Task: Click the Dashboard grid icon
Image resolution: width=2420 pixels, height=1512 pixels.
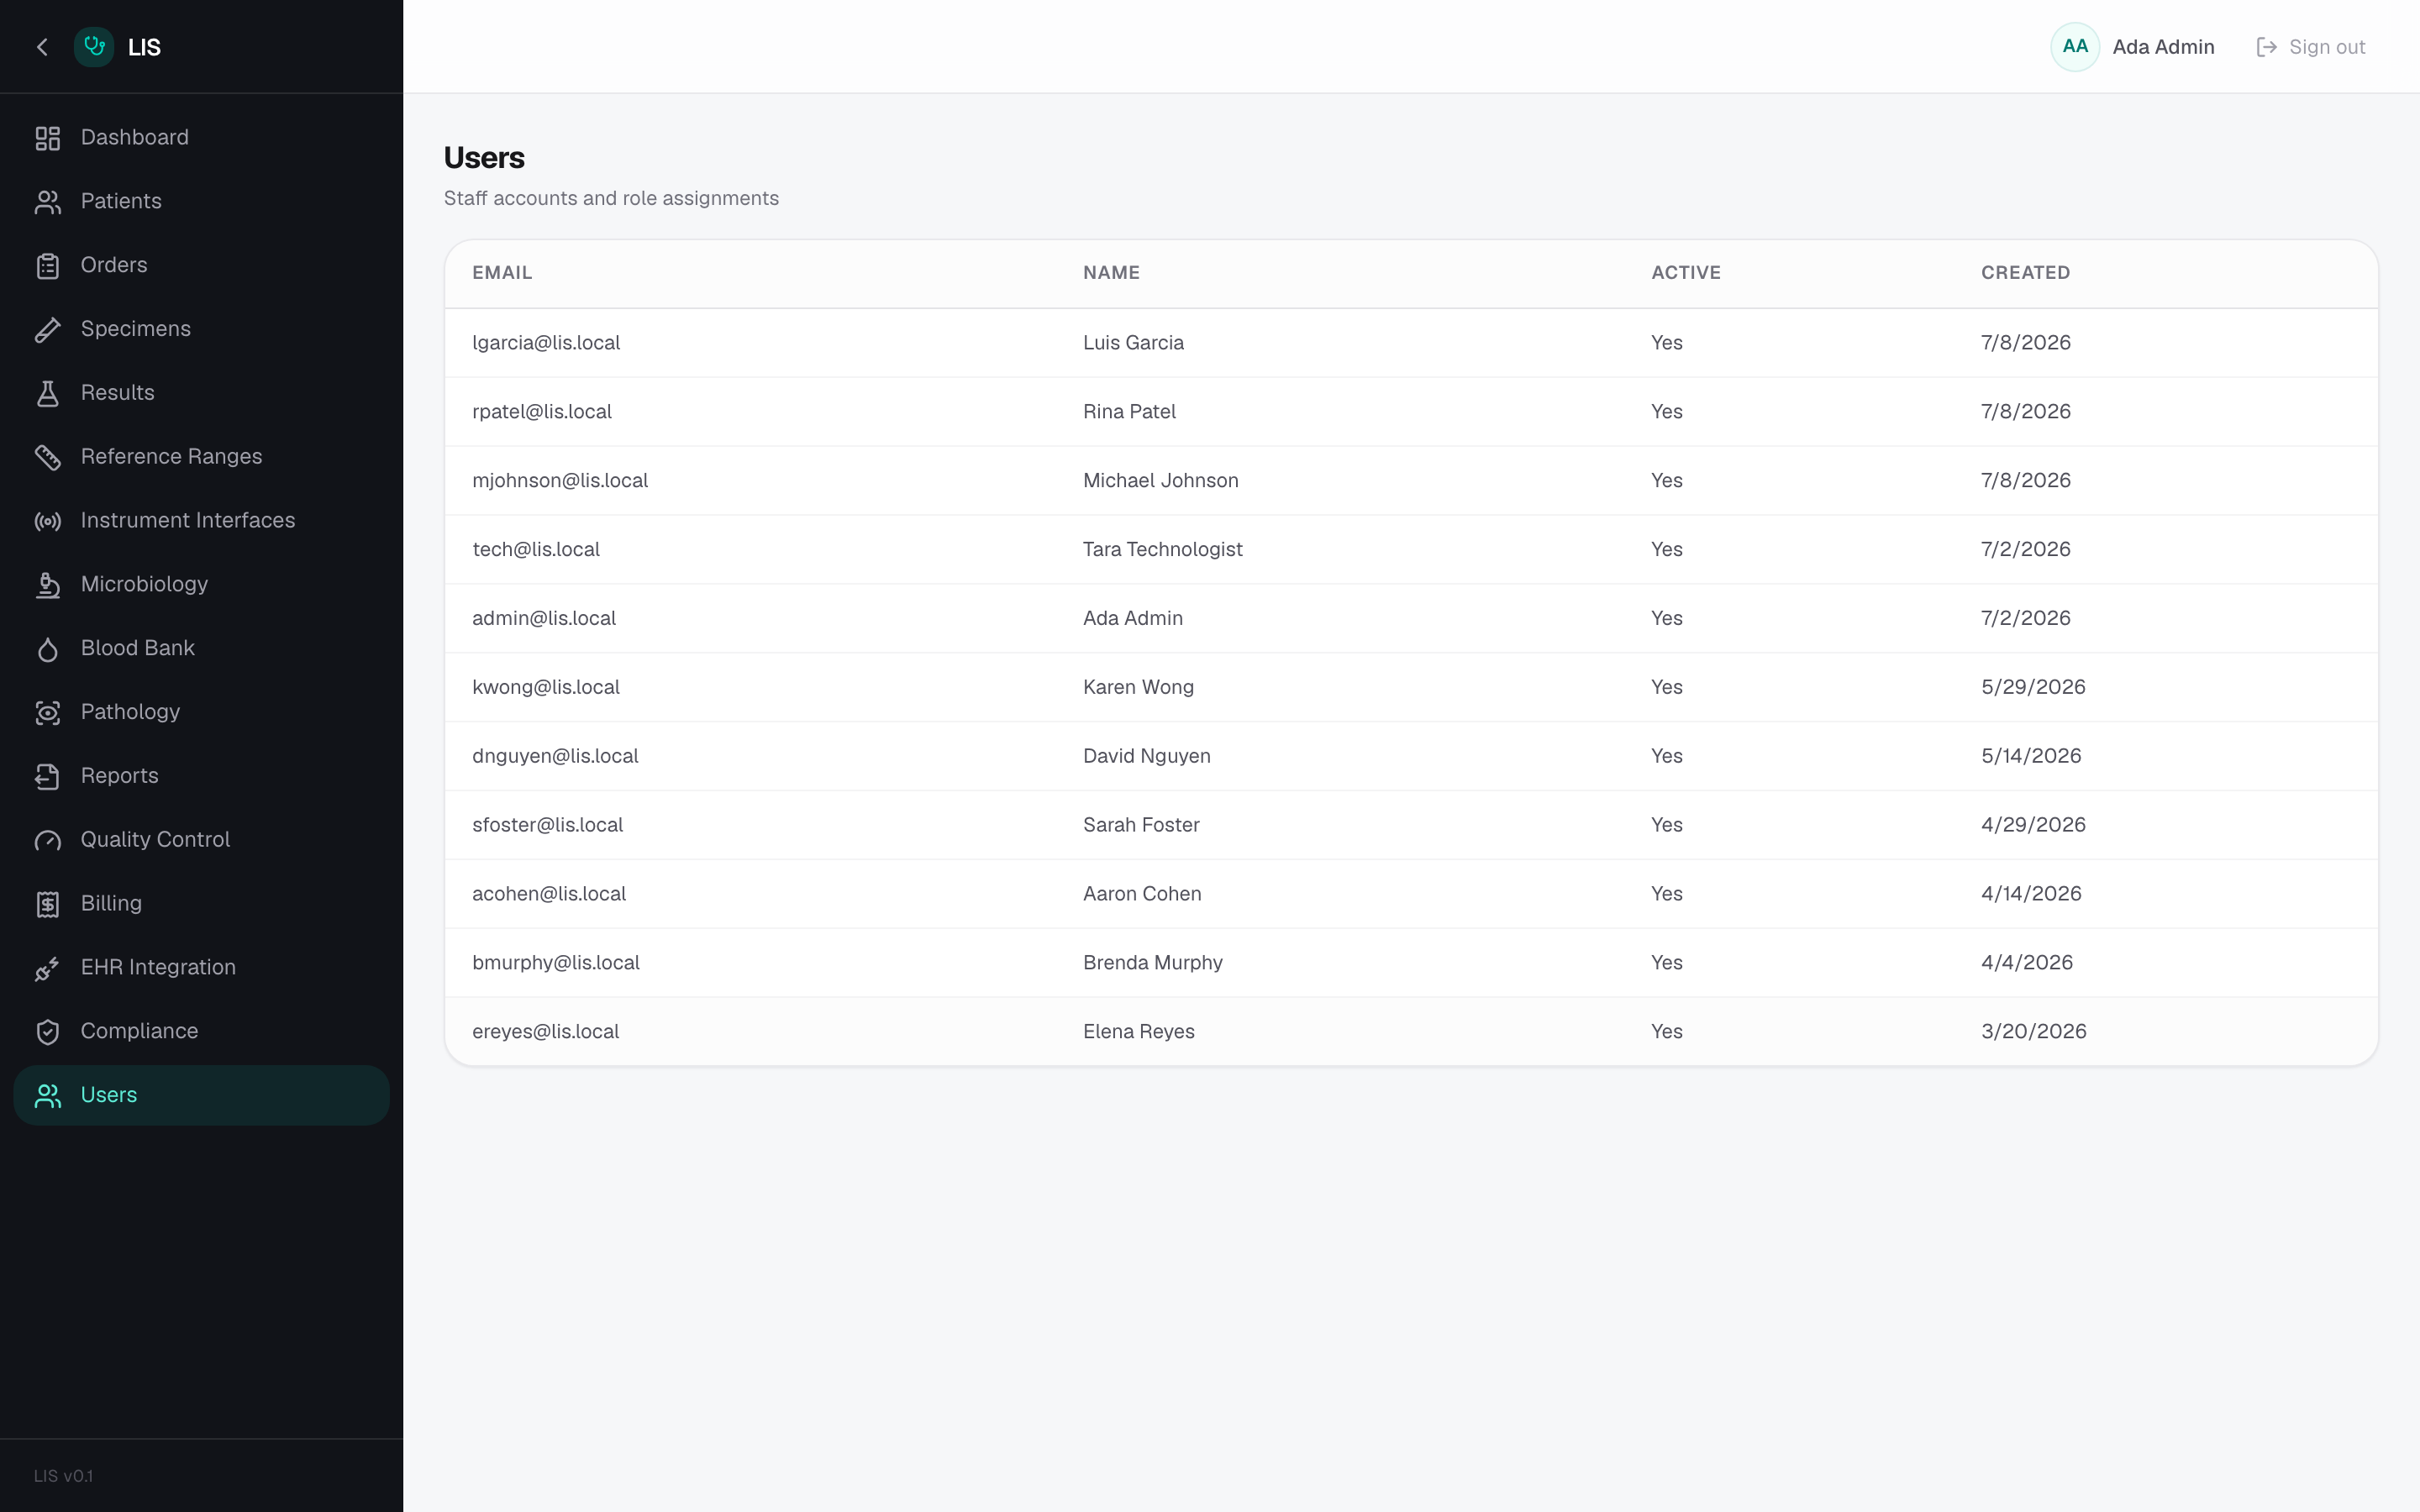Action: coord(47,138)
